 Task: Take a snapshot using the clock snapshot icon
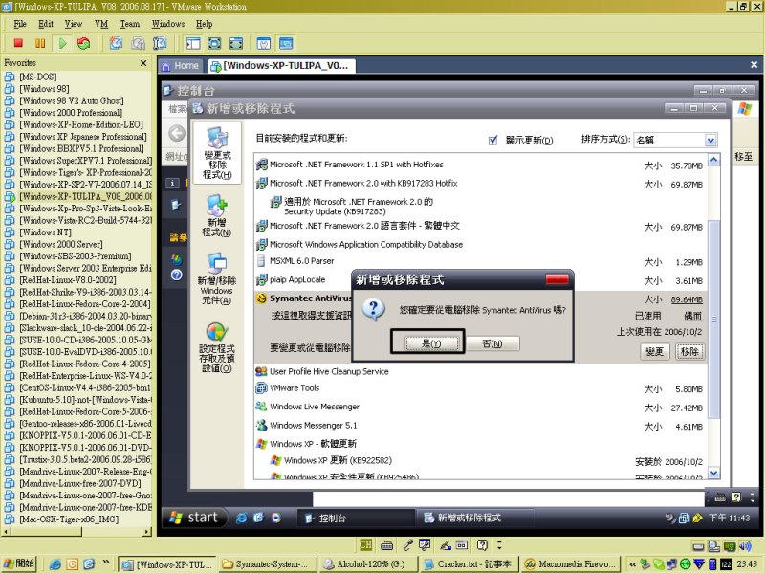pyautogui.click(x=116, y=43)
